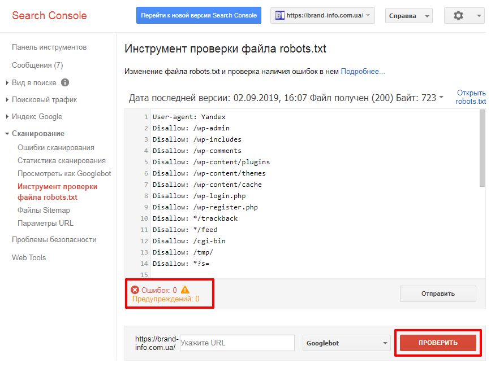The width and height of the screenshot is (491, 368).
Task: Click line Disallow: */trackback
Action: [x=195, y=218]
